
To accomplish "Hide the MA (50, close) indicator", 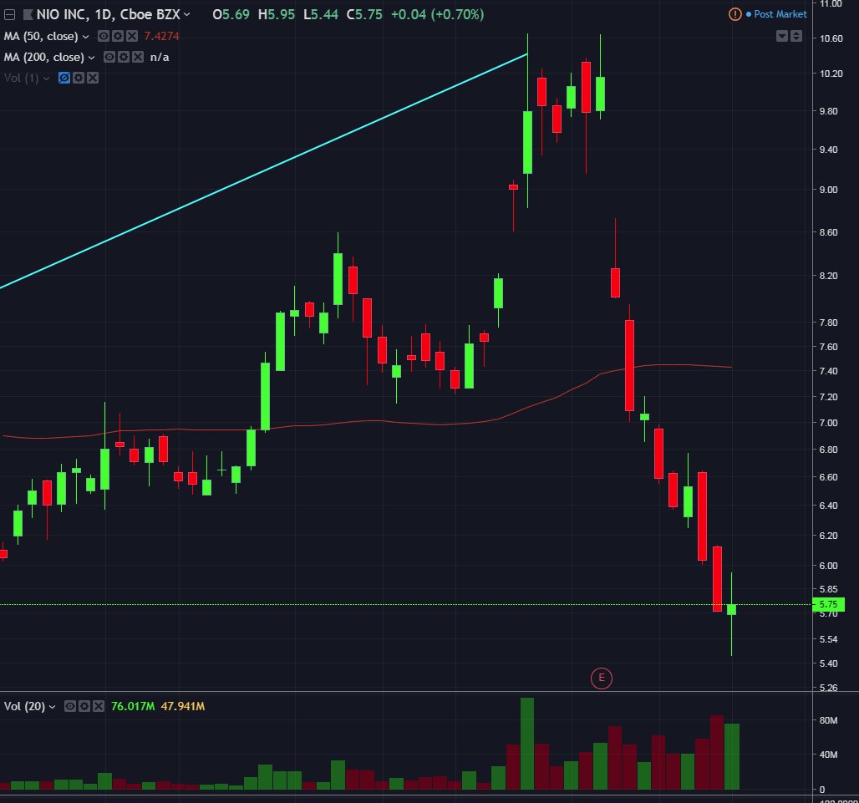I will [x=104, y=36].
